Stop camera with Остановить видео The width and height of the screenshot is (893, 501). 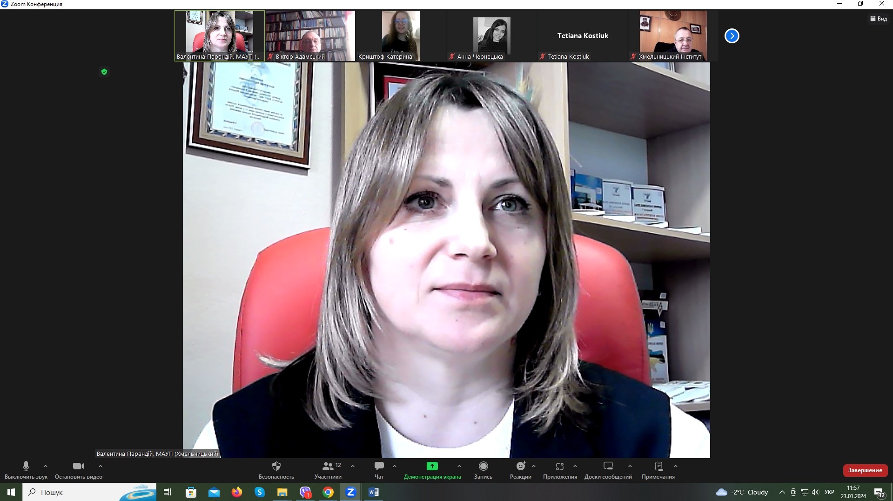point(79,467)
